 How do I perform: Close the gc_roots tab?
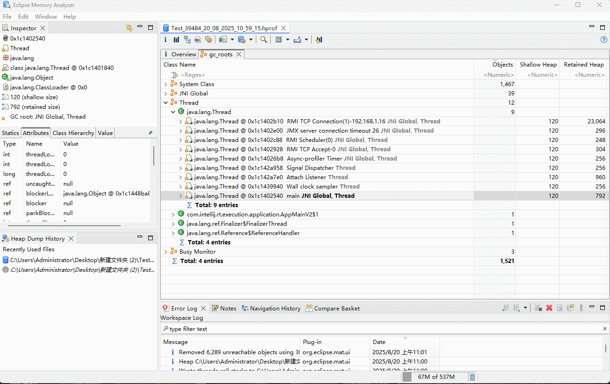pos(239,54)
